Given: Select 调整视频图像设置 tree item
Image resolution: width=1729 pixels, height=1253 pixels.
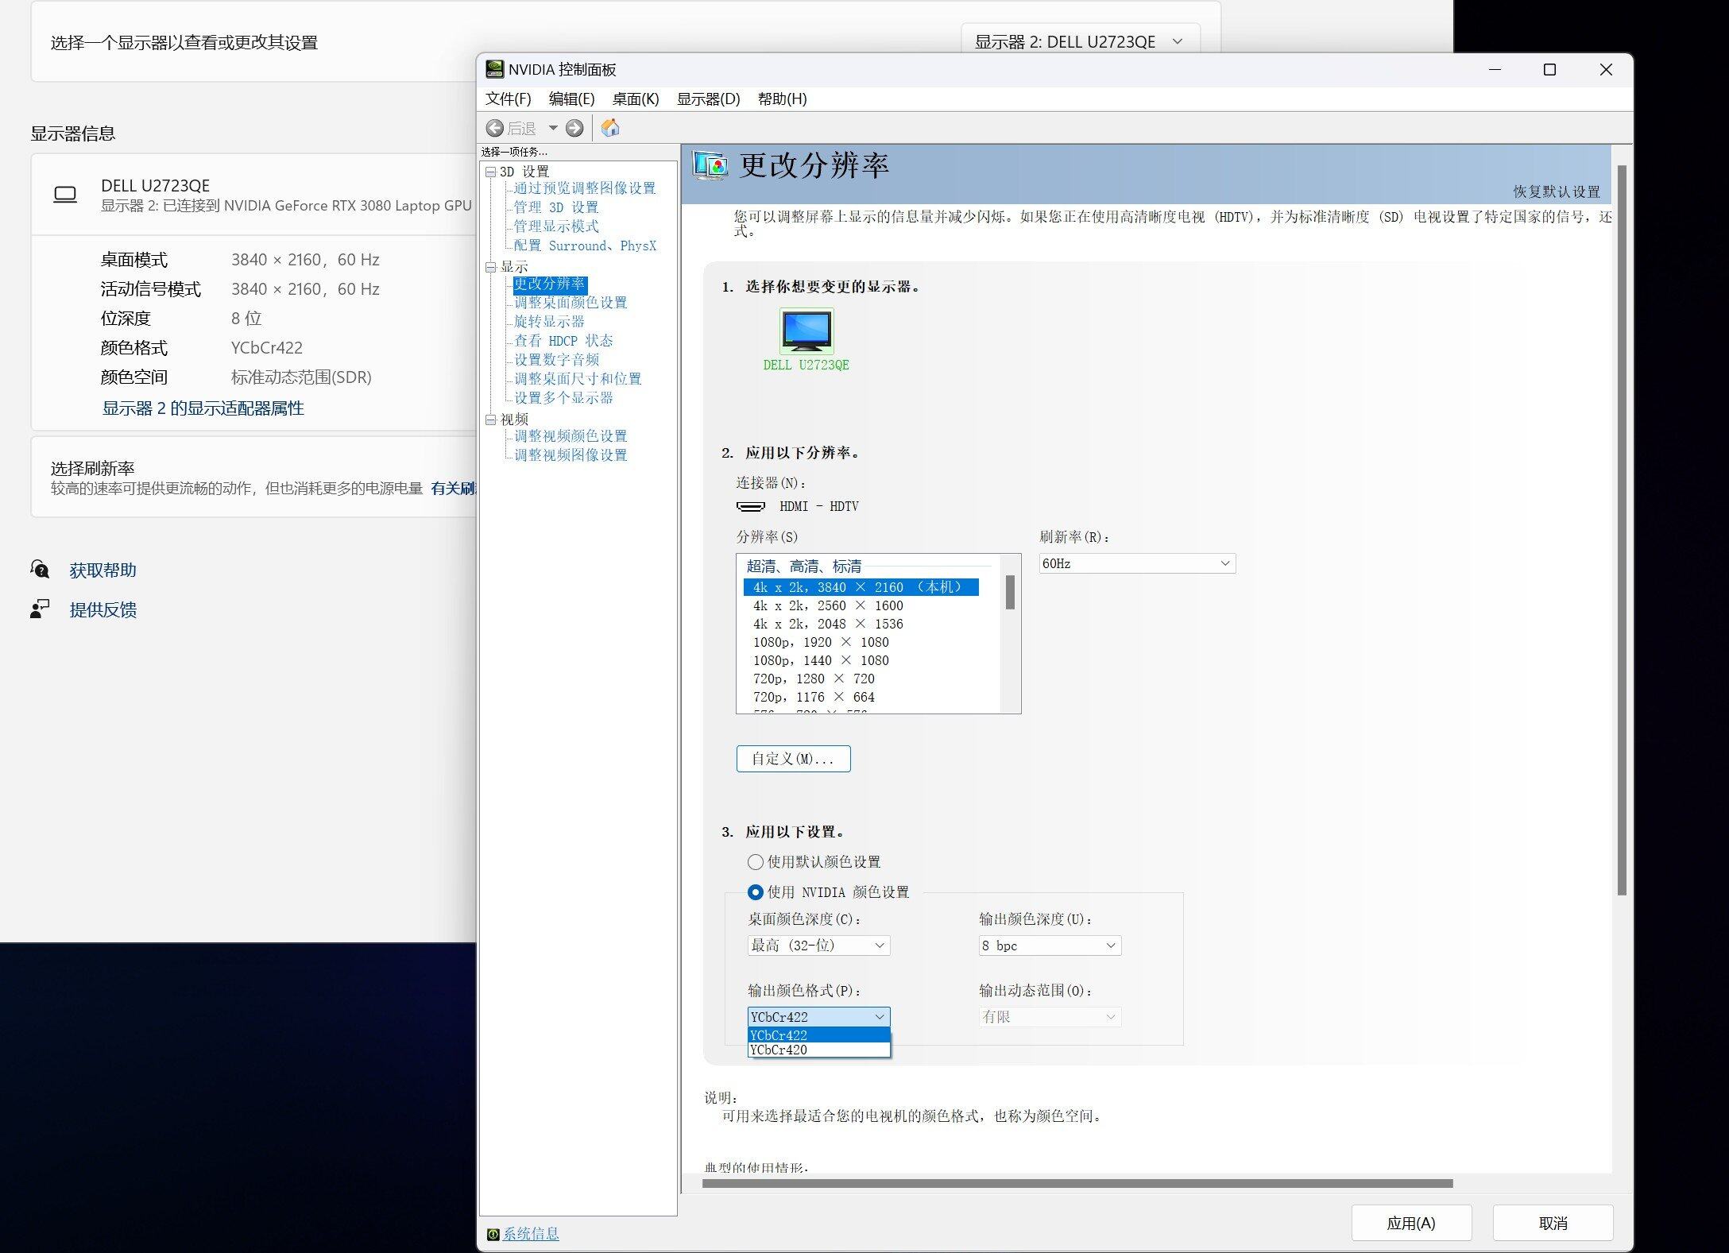Looking at the screenshot, I should tap(571, 455).
